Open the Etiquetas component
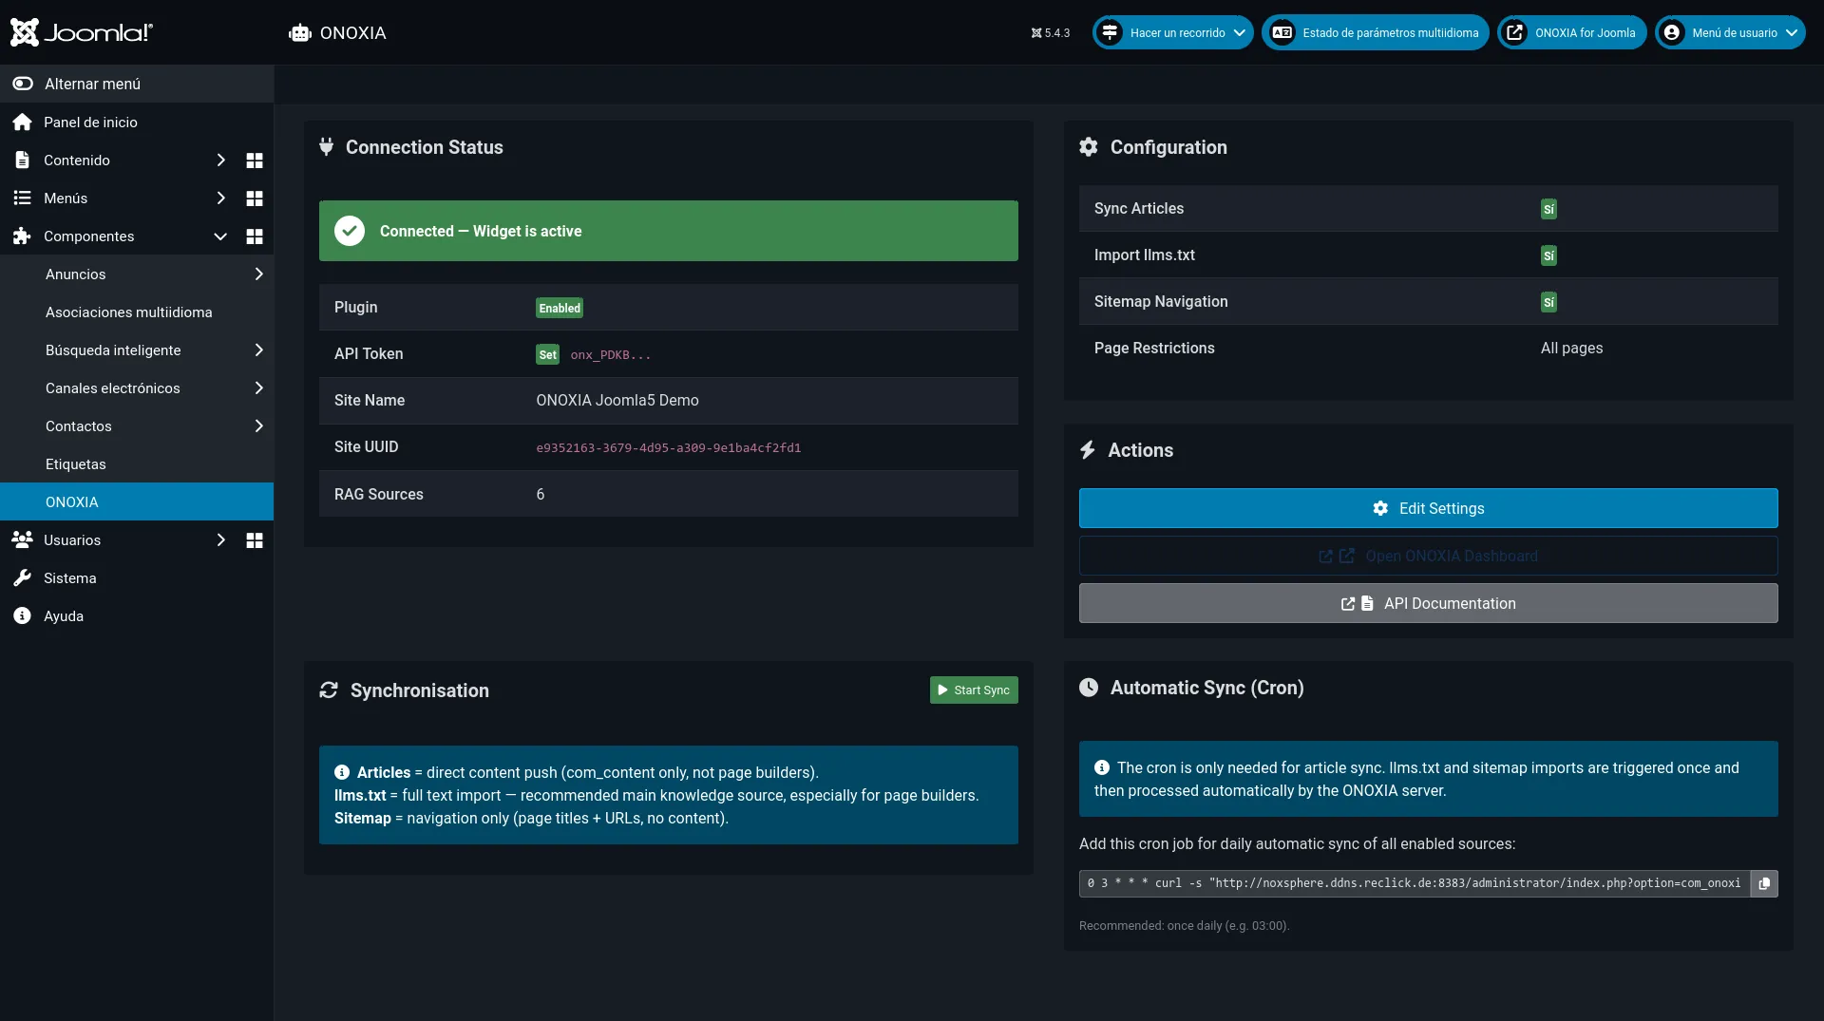Viewport: 1824px width, 1021px height. tap(76, 463)
